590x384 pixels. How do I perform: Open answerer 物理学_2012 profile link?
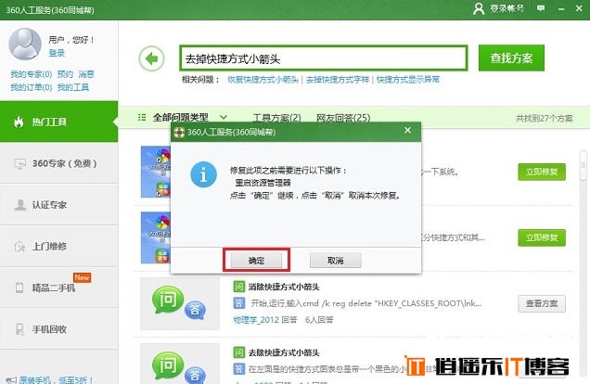(256, 320)
